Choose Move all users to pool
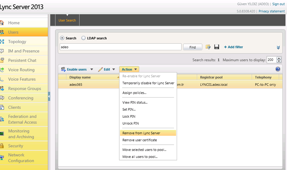 point(148,157)
